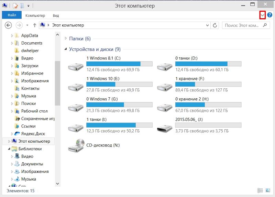Open the Файл ribbon tab
Screen dimensions: 275x197
tap(12, 15)
